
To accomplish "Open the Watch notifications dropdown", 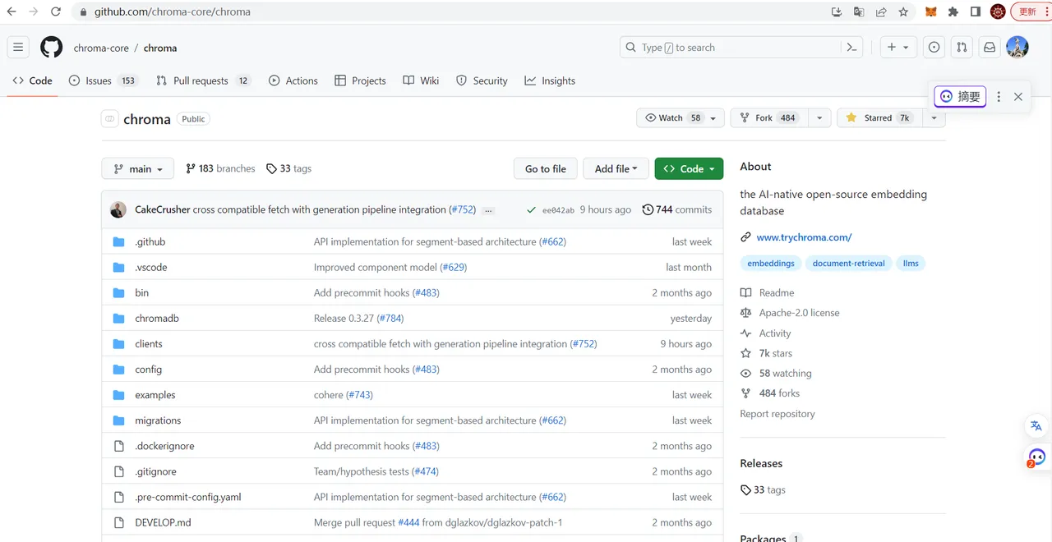I will pos(681,118).
